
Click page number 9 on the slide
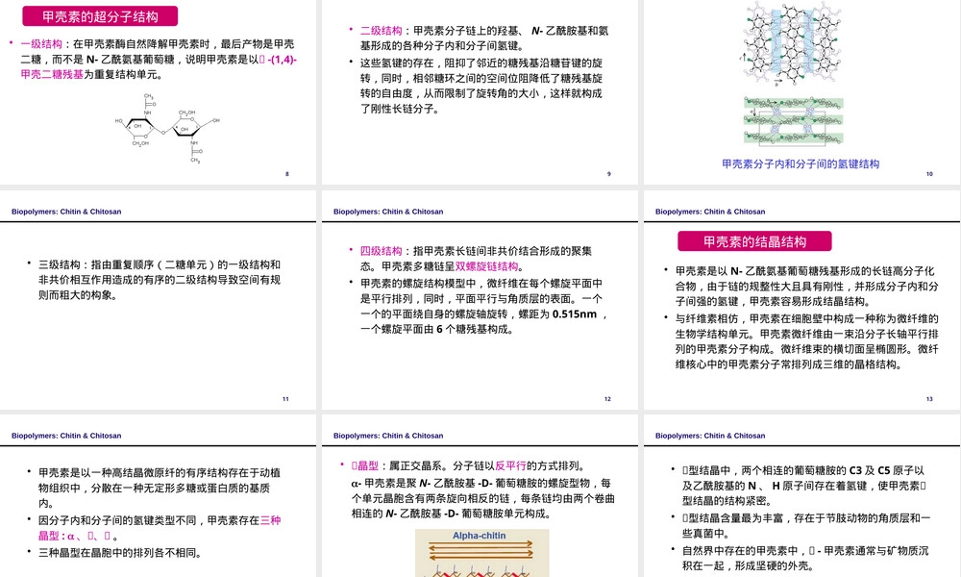(608, 174)
